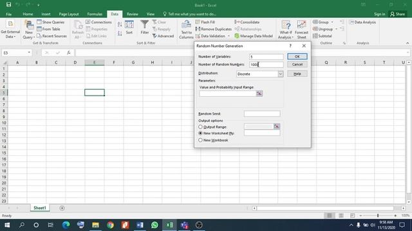Open WhatsApp from the taskbar

pos(154,225)
